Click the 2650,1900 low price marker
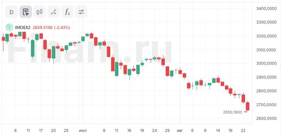The width and height of the screenshot is (281, 138). click(x=232, y=112)
